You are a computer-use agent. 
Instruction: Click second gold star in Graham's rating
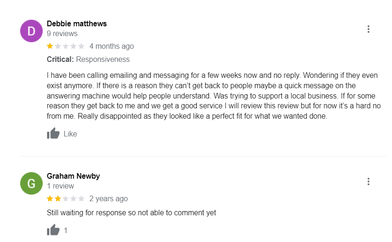(x=58, y=198)
